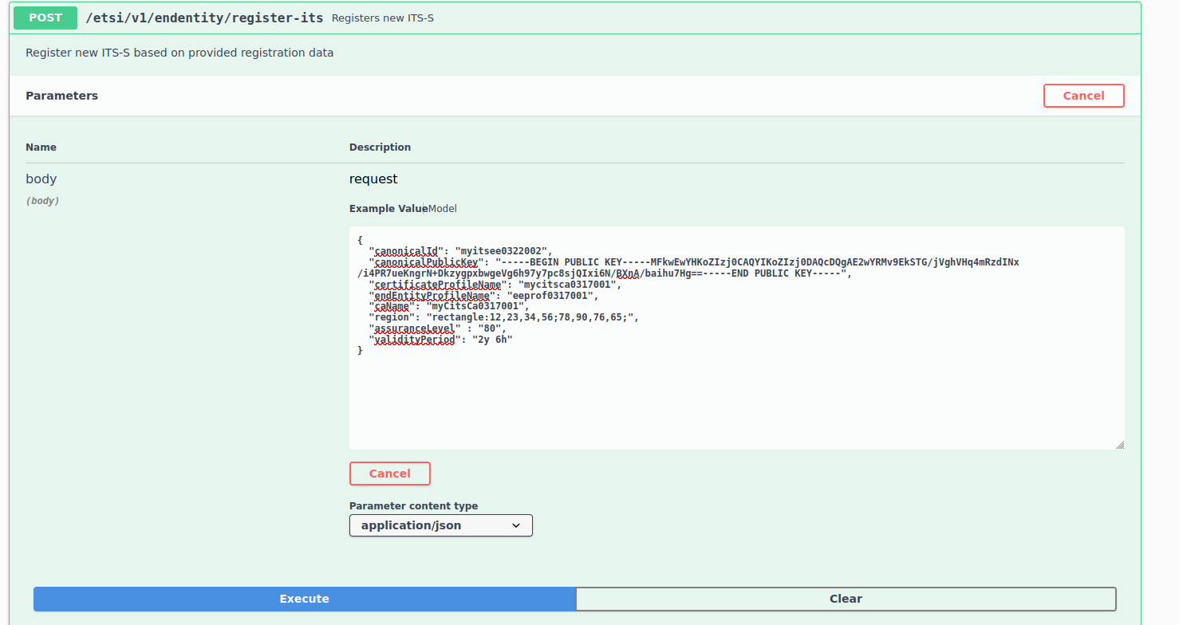Open the Parameter content type dropdown
Viewport: 1179px width, 625px height.
coord(440,525)
